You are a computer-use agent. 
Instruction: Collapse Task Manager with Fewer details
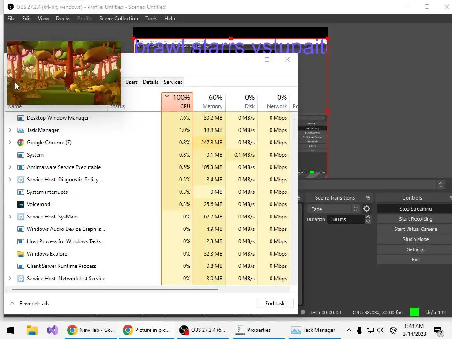[30, 304]
